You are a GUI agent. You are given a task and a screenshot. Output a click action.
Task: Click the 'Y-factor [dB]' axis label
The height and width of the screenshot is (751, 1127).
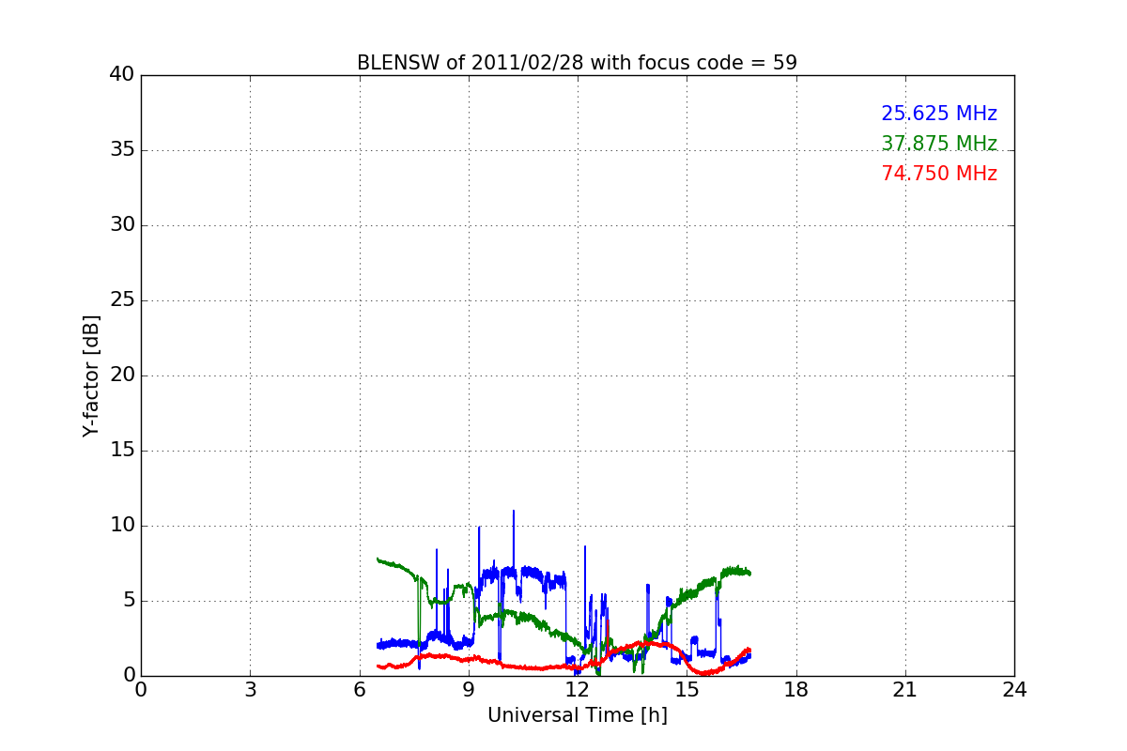[x=91, y=375]
